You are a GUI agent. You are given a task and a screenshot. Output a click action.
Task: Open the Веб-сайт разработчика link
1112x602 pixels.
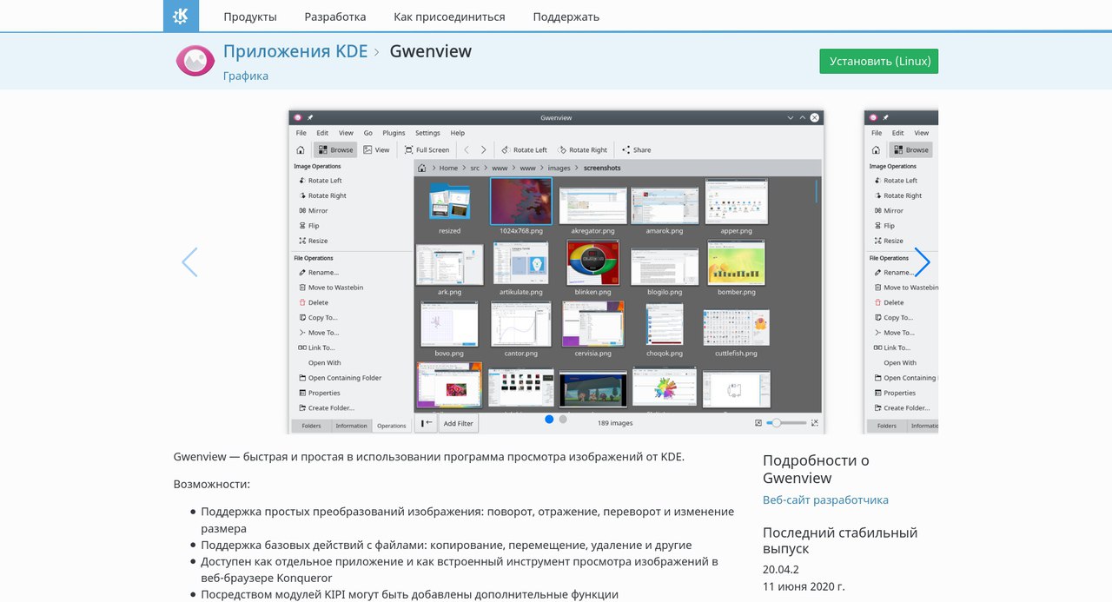coord(825,499)
